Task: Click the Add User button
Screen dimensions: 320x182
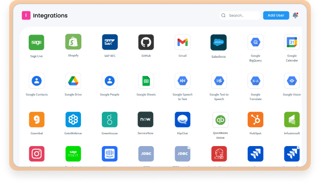Action: (x=276, y=15)
